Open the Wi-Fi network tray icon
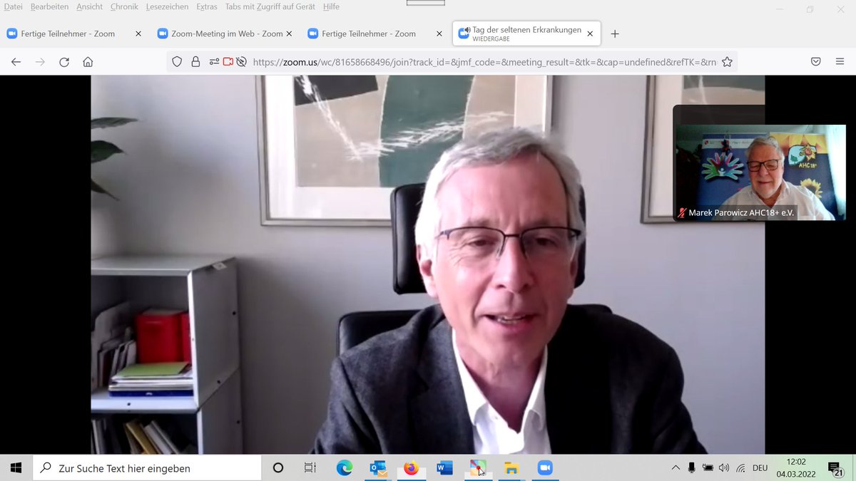This screenshot has height=481, width=856. coord(740,468)
